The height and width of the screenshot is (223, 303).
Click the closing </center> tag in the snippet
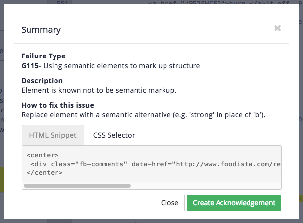[x=44, y=172]
